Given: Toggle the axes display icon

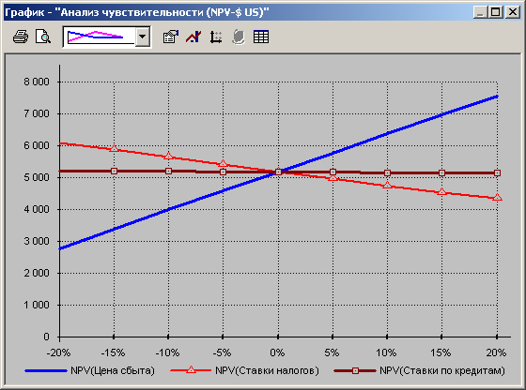Looking at the screenshot, I should (x=216, y=37).
